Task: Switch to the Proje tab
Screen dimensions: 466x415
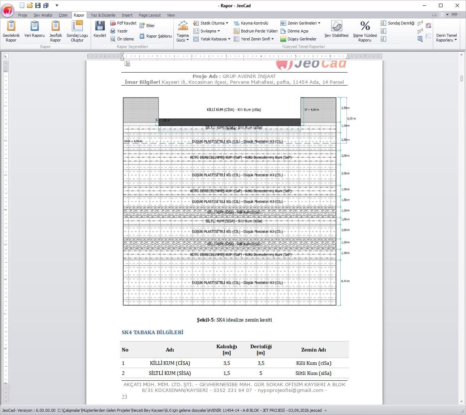Action: [x=23, y=15]
